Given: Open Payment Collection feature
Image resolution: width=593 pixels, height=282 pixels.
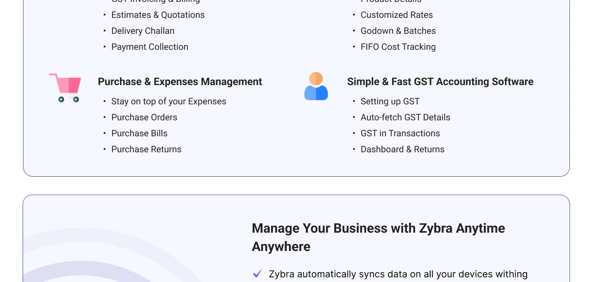Looking at the screenshot, I should [150, 47].
